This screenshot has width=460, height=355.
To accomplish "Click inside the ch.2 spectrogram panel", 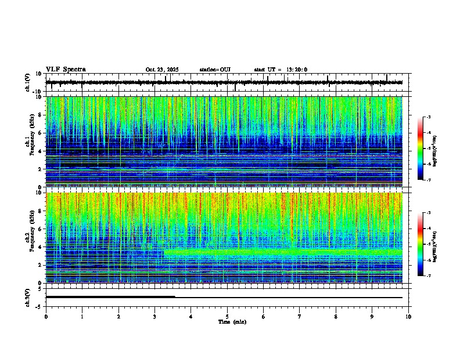I will coord(224,238).
